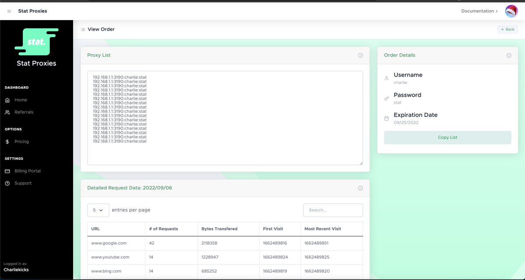Click the expiration date 09/25/2022
The width and height of the screenshot is (525, 280).
click(406, 123)
